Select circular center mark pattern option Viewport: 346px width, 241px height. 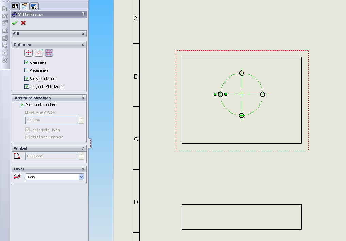(x=49, y=53)
